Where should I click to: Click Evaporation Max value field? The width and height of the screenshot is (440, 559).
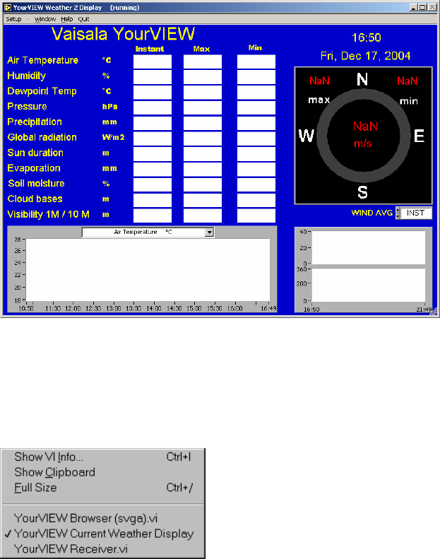pyautogui.click(x=203, y=170)
